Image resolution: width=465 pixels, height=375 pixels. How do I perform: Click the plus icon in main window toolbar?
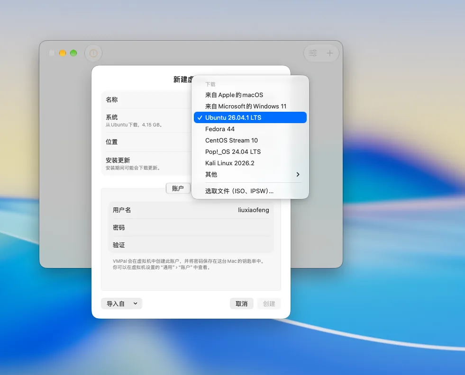(x=330, y=53)
